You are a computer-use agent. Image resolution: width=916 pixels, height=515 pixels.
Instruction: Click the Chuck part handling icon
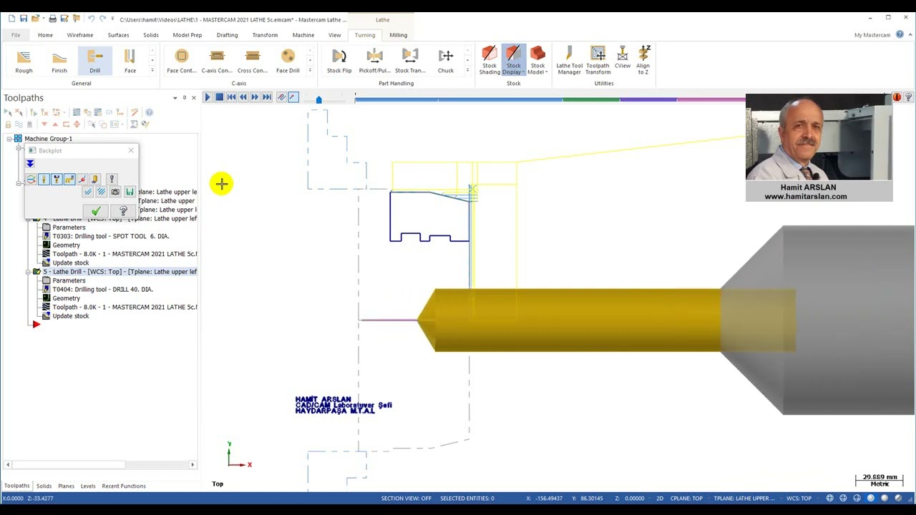(446, 62)
